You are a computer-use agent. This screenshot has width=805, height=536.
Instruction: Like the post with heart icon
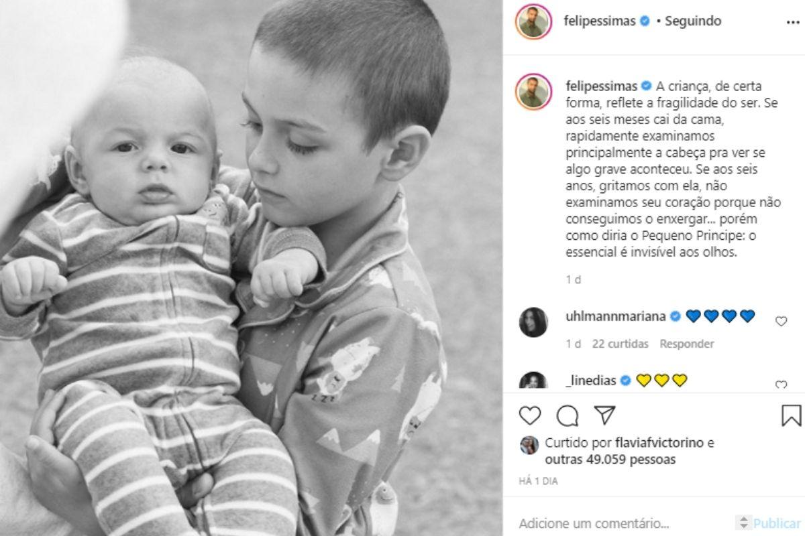pyautogui.click(x=530, y=416)
